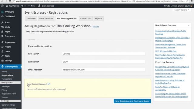Image resolution: width=194 pixels, height=109 pixels.
Task: Open Introducing the Event Espresso Public Roadmap link
Action: click(x=171, y=32)
